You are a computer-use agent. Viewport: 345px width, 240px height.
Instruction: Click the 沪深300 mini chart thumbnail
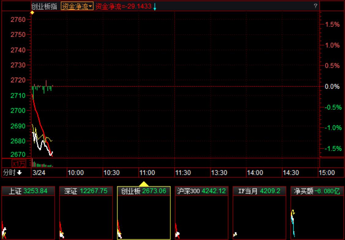pos(202,217)
